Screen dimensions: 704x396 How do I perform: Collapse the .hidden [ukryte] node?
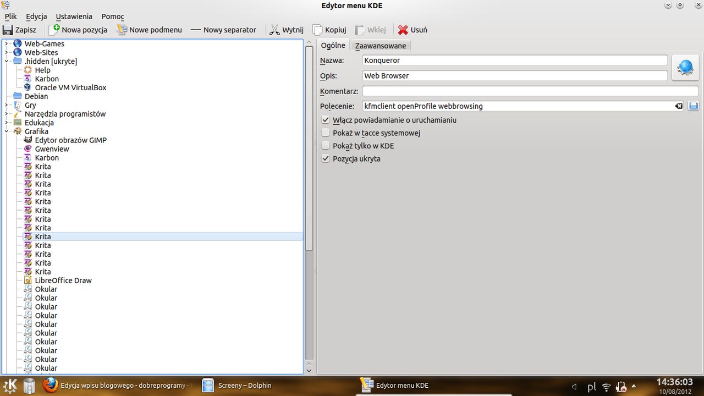pos(7,61)
